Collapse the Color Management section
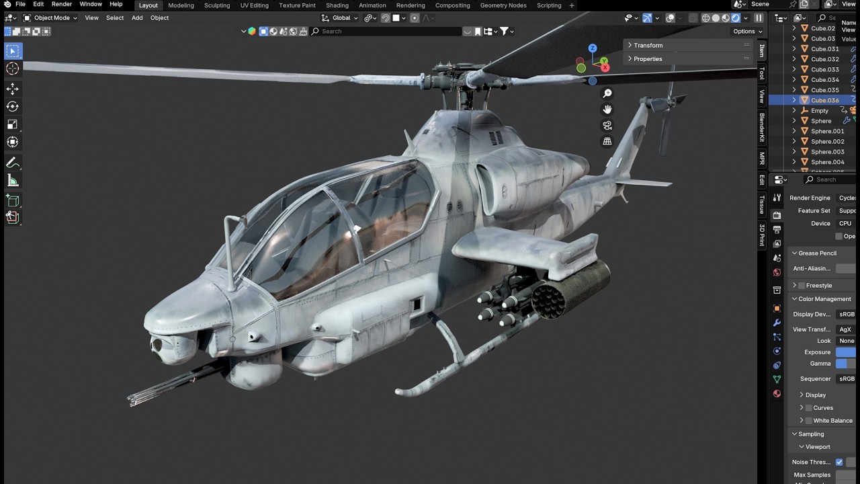This screenshot has width=860, height=484. [824, 299]
